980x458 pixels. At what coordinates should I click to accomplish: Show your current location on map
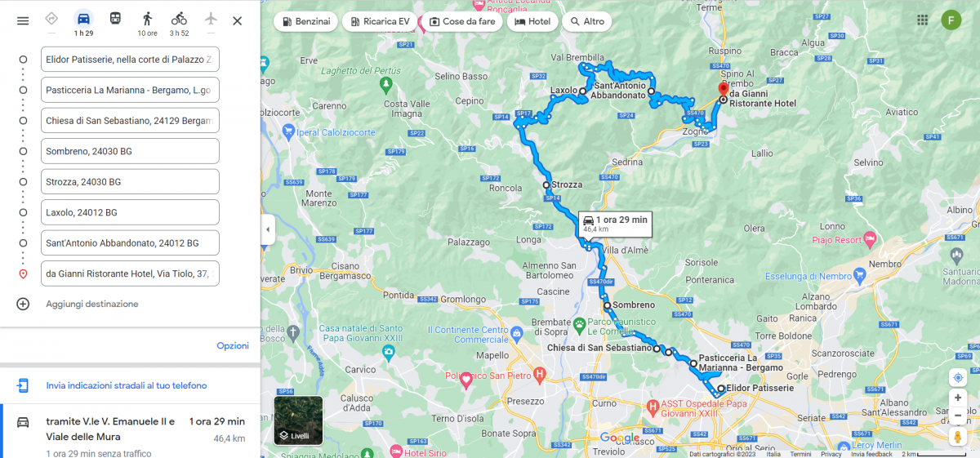coord(958,378)
